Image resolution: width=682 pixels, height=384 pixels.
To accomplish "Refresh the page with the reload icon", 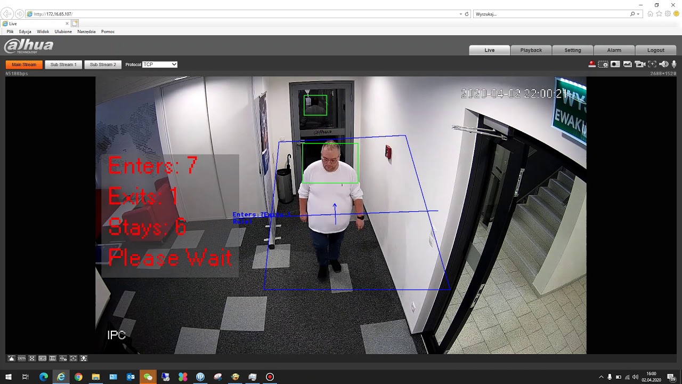I will click(467, 14).
